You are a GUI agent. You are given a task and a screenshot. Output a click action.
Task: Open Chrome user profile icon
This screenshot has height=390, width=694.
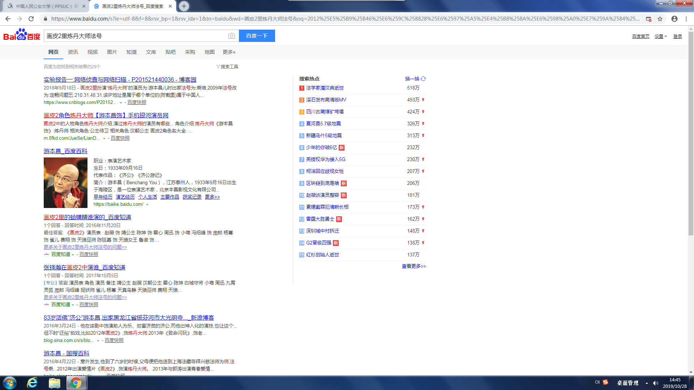tap(674, 19)
